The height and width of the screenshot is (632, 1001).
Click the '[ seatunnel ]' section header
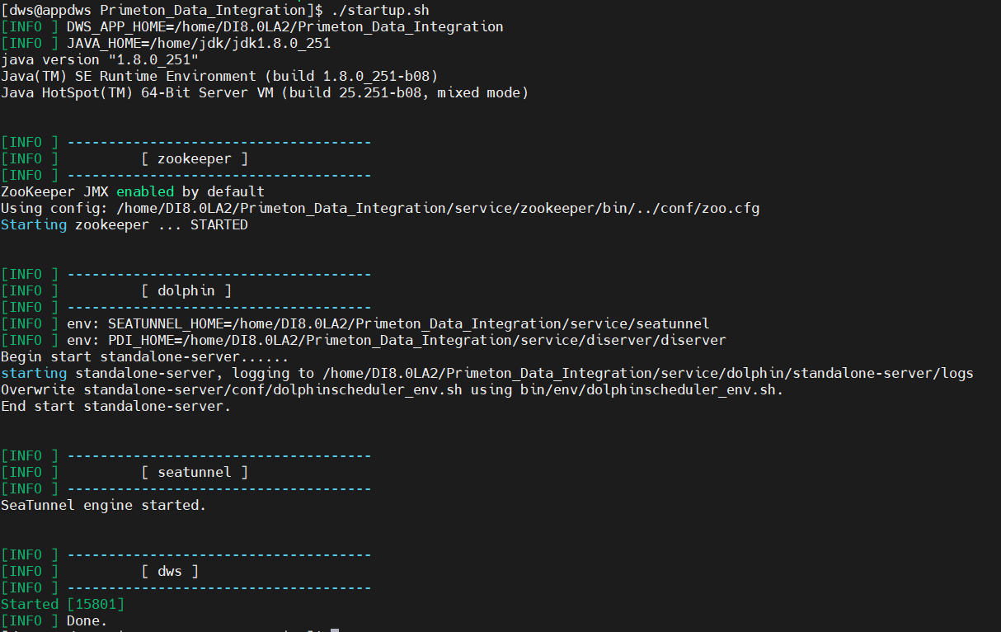(195, 472)
